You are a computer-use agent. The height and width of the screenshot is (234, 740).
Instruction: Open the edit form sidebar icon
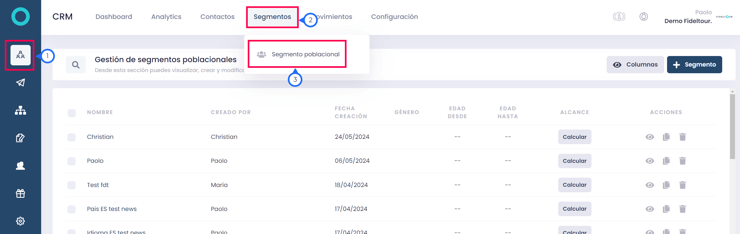click(20, 138)
